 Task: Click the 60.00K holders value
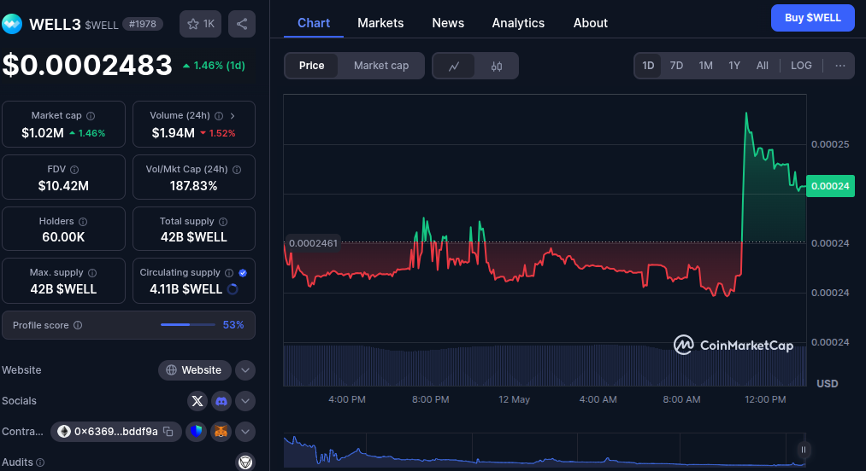[63, 237]
